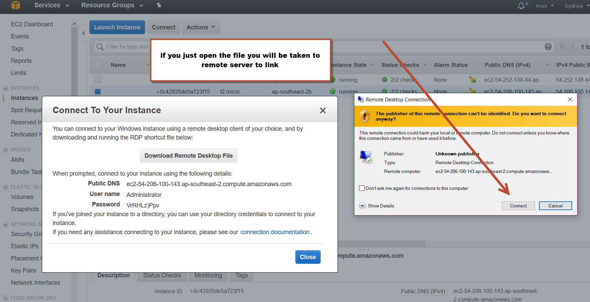Toggle the selected instance row checkbox
590x302 pixels.
click(98, 91)
